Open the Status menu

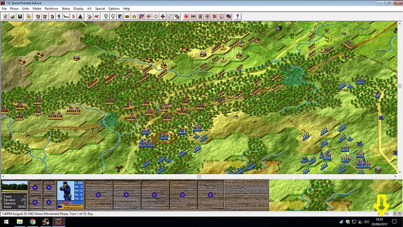[x=66, y=8]
